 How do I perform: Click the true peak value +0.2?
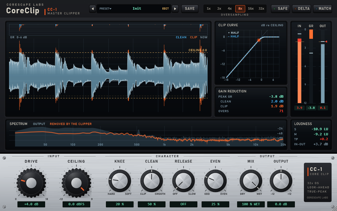click(x=324, y=139)
